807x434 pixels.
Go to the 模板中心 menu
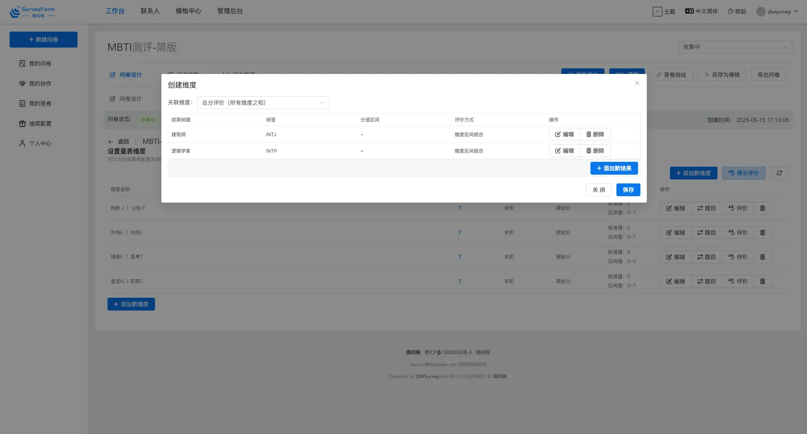pyautogui.click(x=188, y=11)
